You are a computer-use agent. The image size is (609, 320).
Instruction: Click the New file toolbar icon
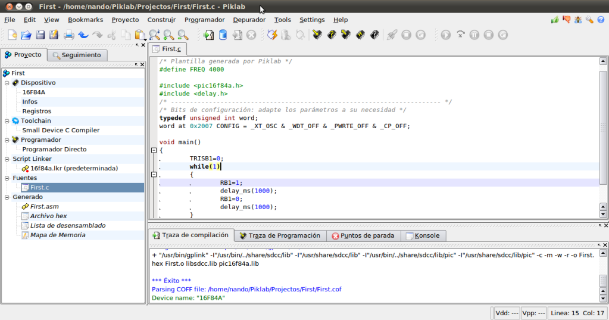pyautogui.click(x=12, y=35)
